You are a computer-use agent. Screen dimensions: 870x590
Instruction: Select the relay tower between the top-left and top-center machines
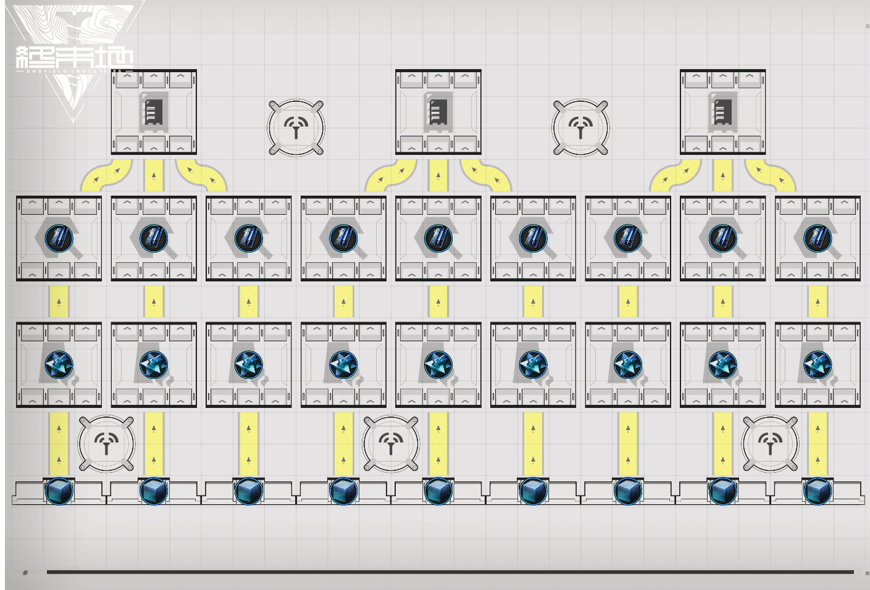pyautogui.click(x=296, y=127)
